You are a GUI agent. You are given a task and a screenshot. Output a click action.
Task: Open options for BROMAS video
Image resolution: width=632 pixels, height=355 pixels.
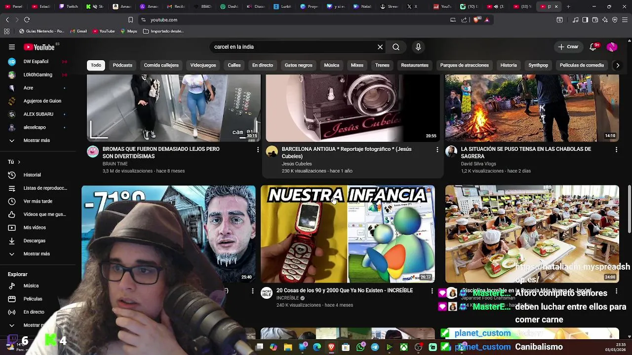[x=258, y=149]
